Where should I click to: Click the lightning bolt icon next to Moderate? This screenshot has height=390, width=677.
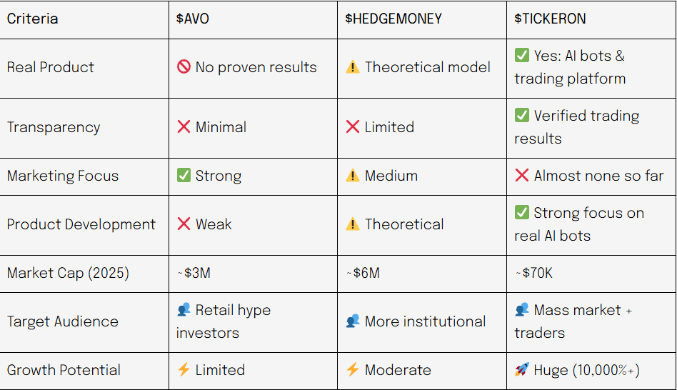point(353,370)
